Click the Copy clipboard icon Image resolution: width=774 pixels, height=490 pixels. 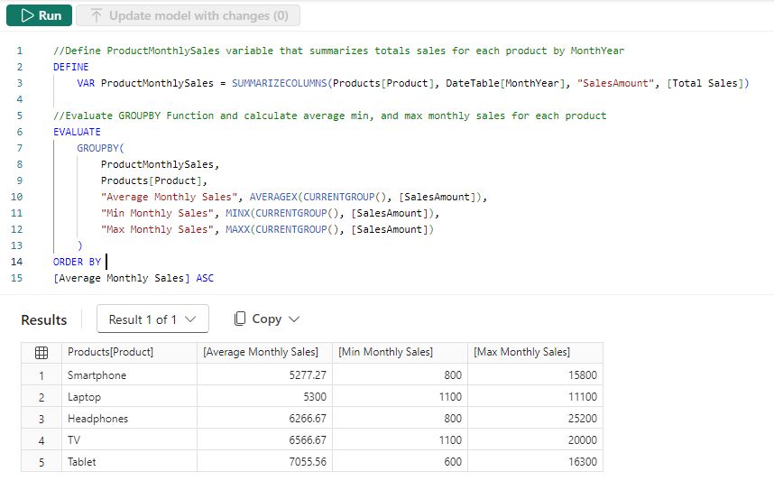(x=240, y=319)
